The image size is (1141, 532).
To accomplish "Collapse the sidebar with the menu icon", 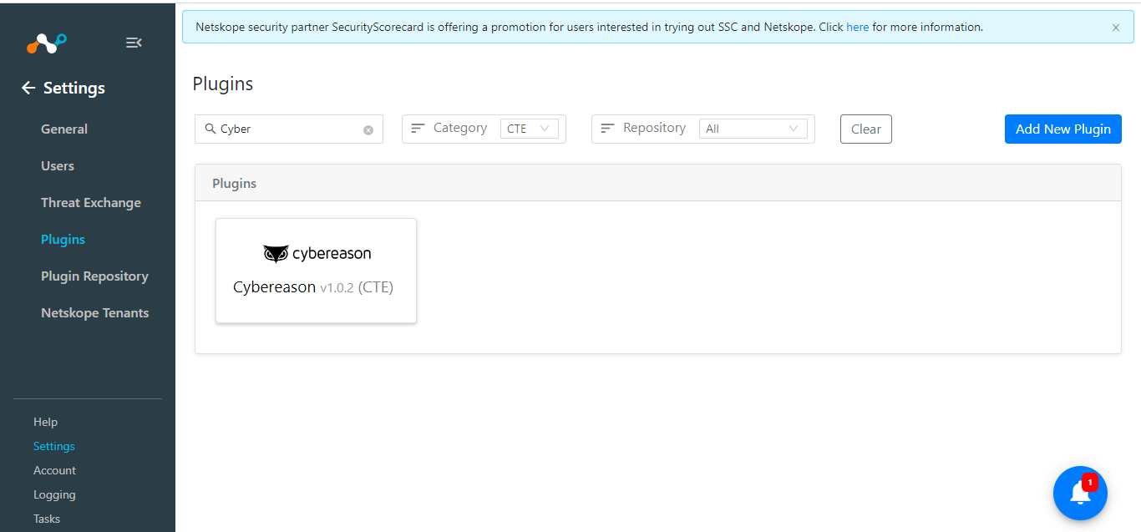I will (134, 43).
